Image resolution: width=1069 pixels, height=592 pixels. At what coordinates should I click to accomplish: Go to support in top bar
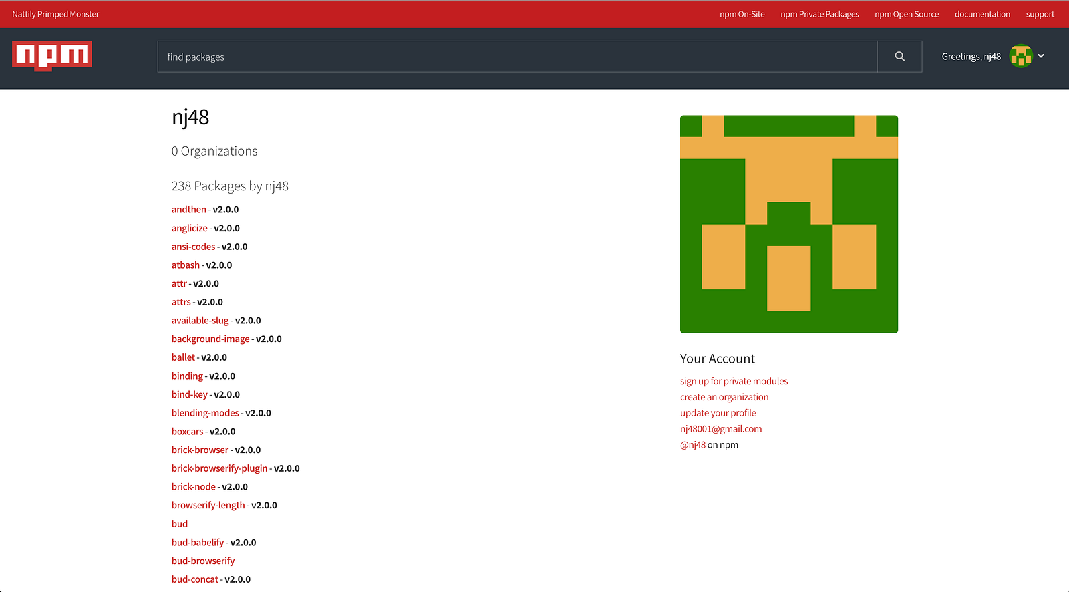(x=1040, y=14)
